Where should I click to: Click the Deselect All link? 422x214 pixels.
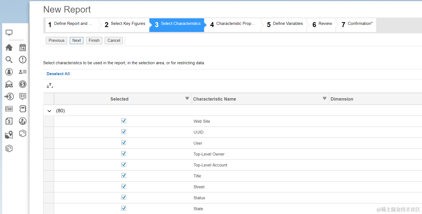[x=58, y=74]
